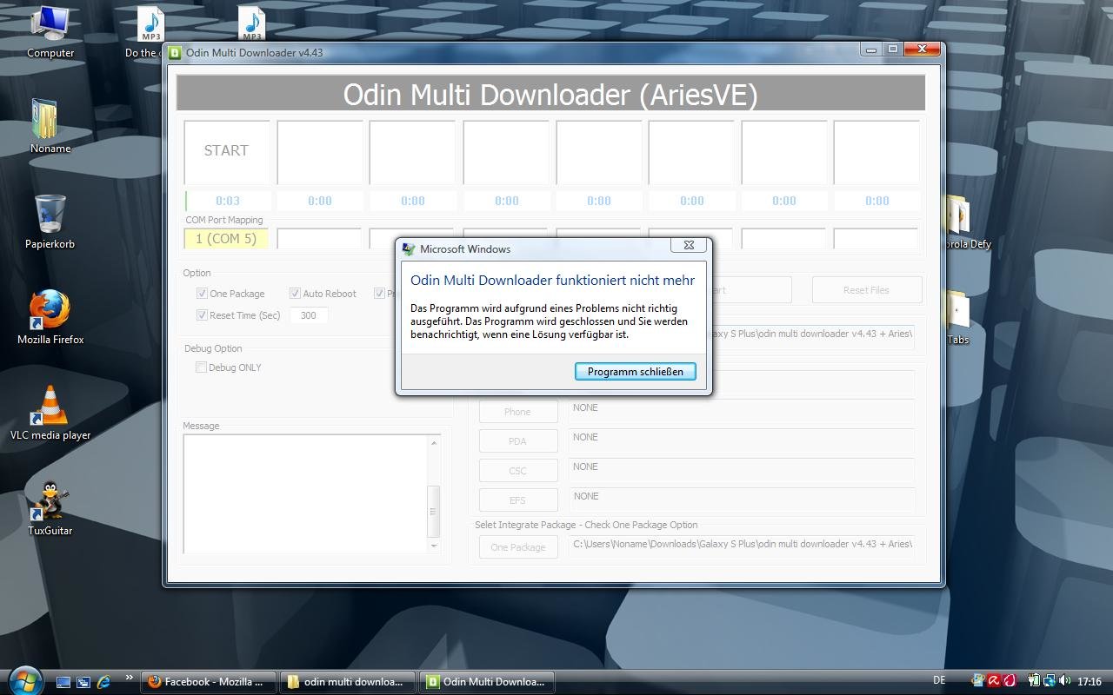Click the CSC file select button
Viewport: 1113px width, 695px height.
517,471
